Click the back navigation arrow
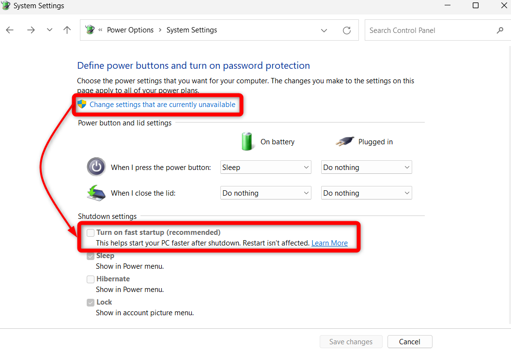This screenshot has height=353, width=511. tap(9, 30)
